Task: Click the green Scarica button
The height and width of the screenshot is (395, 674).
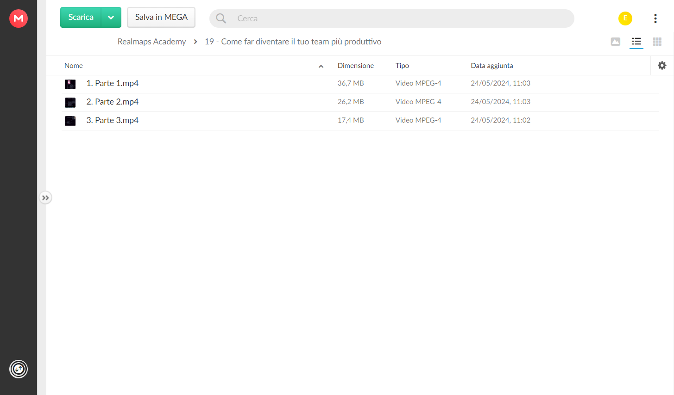Action: (81, 18)
